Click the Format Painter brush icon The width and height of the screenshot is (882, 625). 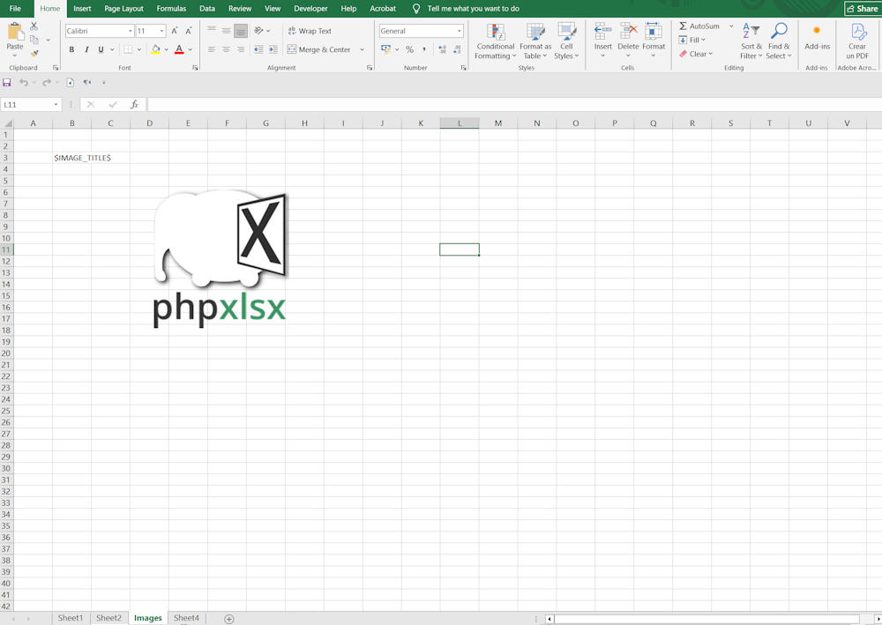34,54
